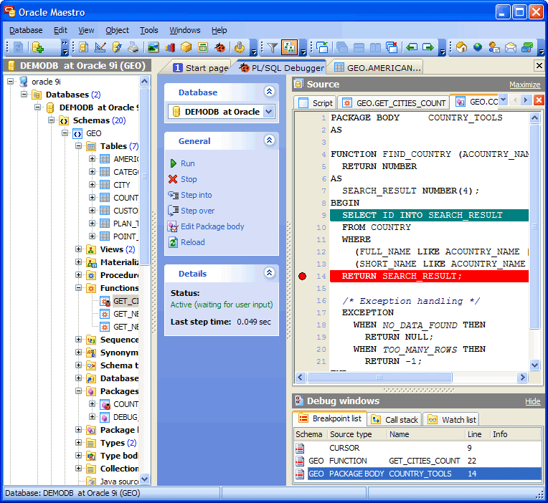Go to next window with right arrow
Screen dimensions: 548x503
click(x=428, y=47)
